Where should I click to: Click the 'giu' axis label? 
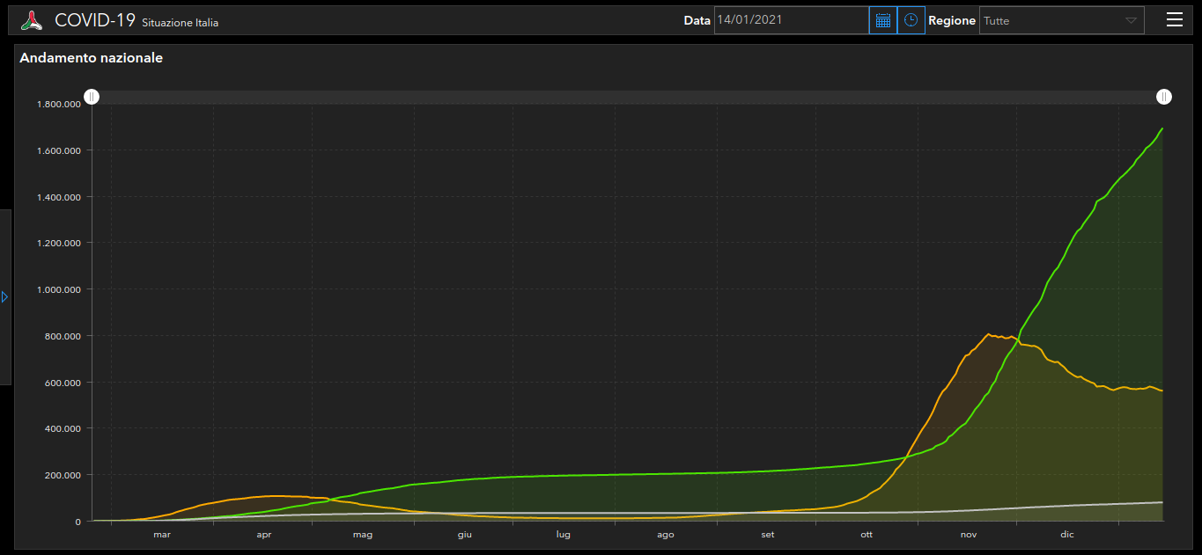(x=465, y=535)
